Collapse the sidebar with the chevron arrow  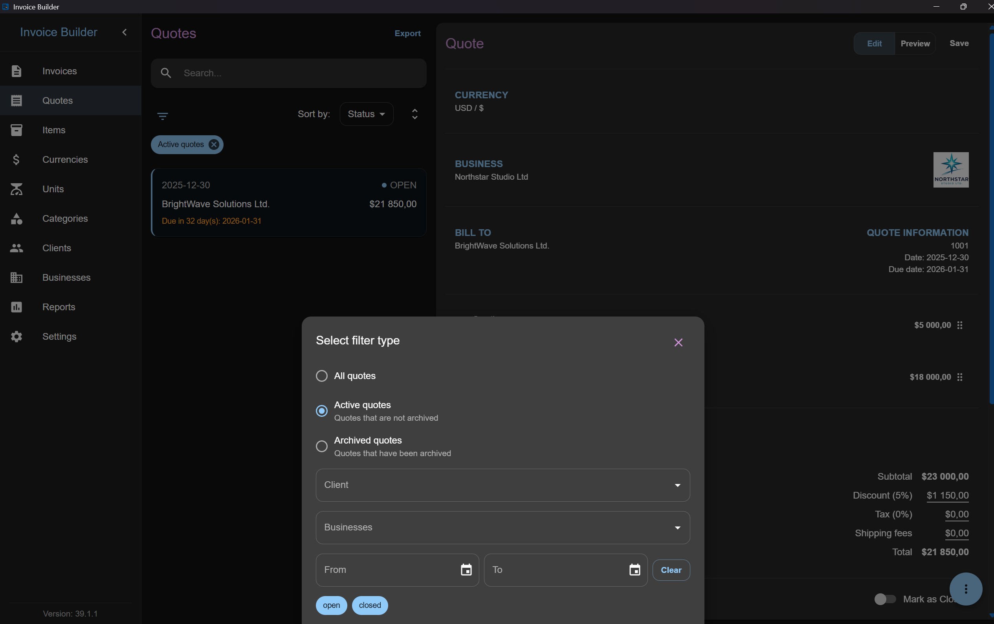(125, 32)
